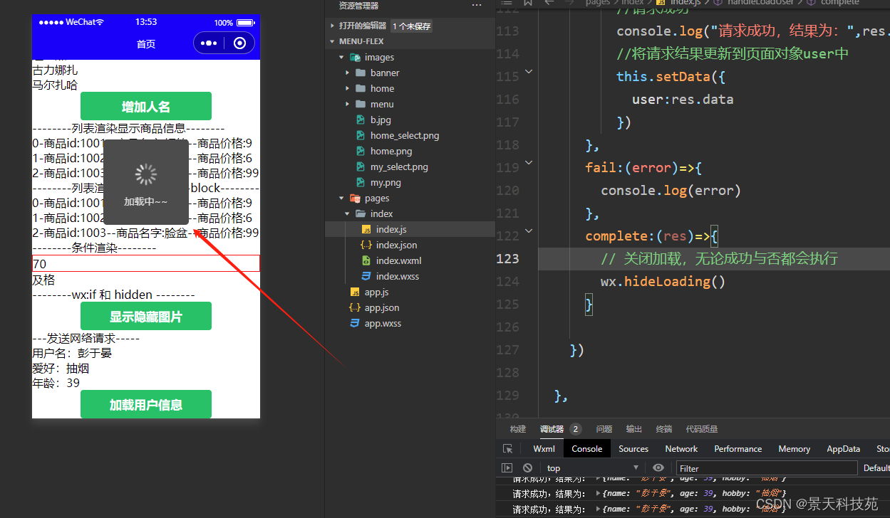
Task: Click the 1 个未保存 badge
Action: point(411,26)
